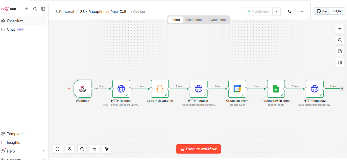The width and height of the screenshot is (347, 160).
Task: Click the POST label on Webhook output
Action: click(x=96, y=89)
